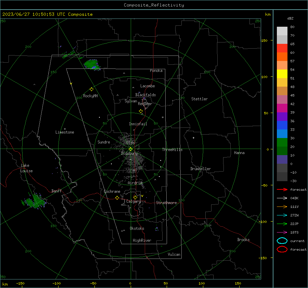Pick the orange 60-57 dBZ swatch

(282, 57)
